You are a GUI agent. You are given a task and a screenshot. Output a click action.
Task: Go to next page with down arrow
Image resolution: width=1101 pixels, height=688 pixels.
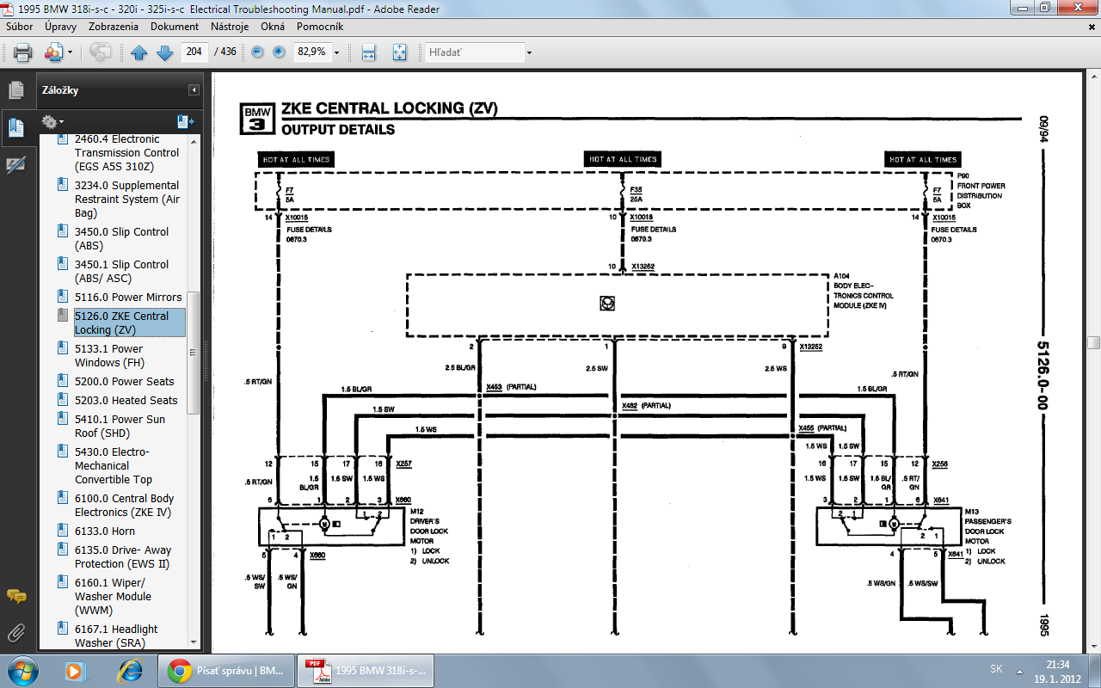pos(164,52)
